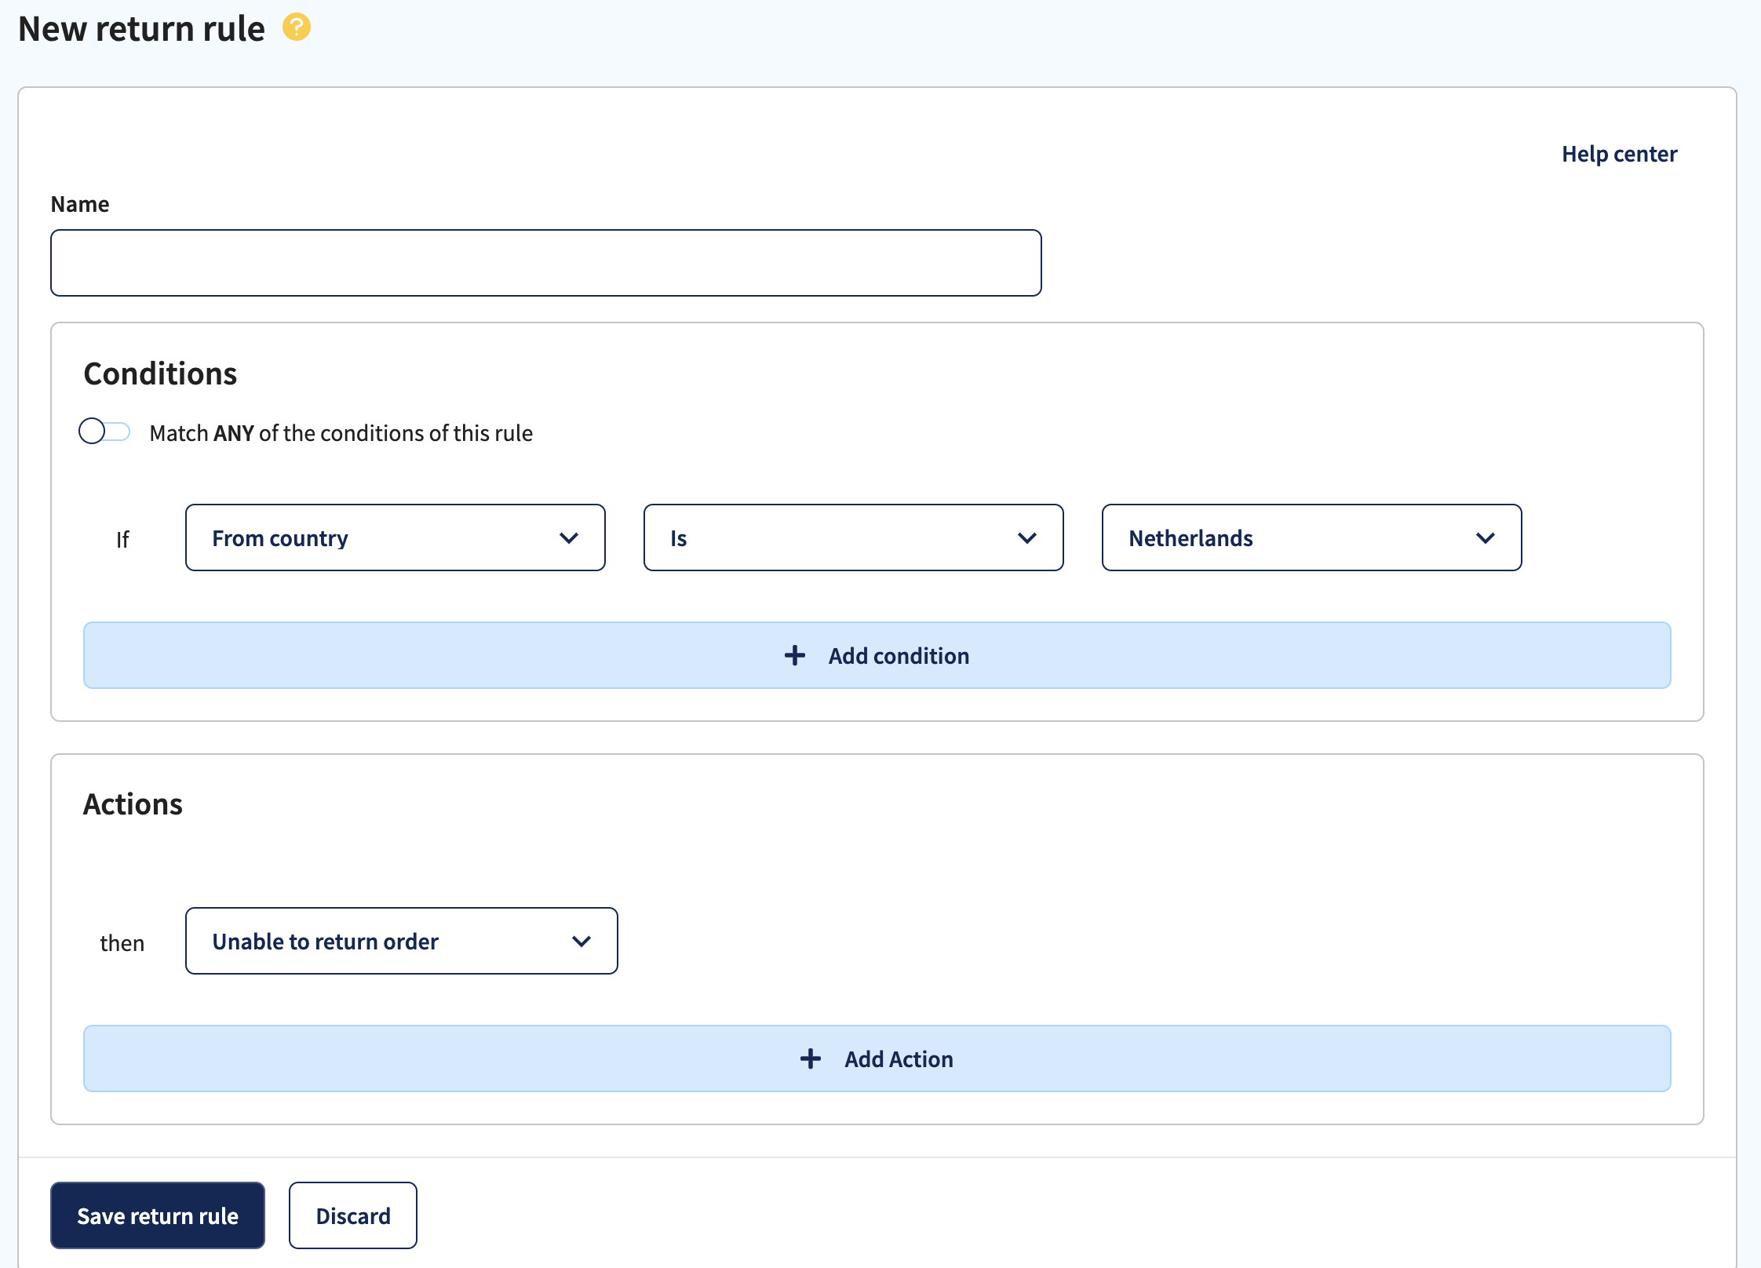Viewport: 1761px width, 1268px height.
Task: Click the plus icon inside Add Action
Action: click(x=810, y=1058)
